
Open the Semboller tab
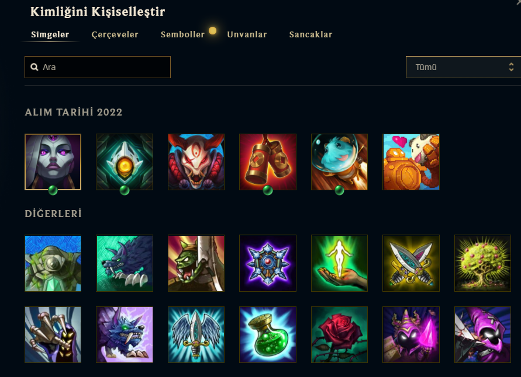[x=182, y=34]
